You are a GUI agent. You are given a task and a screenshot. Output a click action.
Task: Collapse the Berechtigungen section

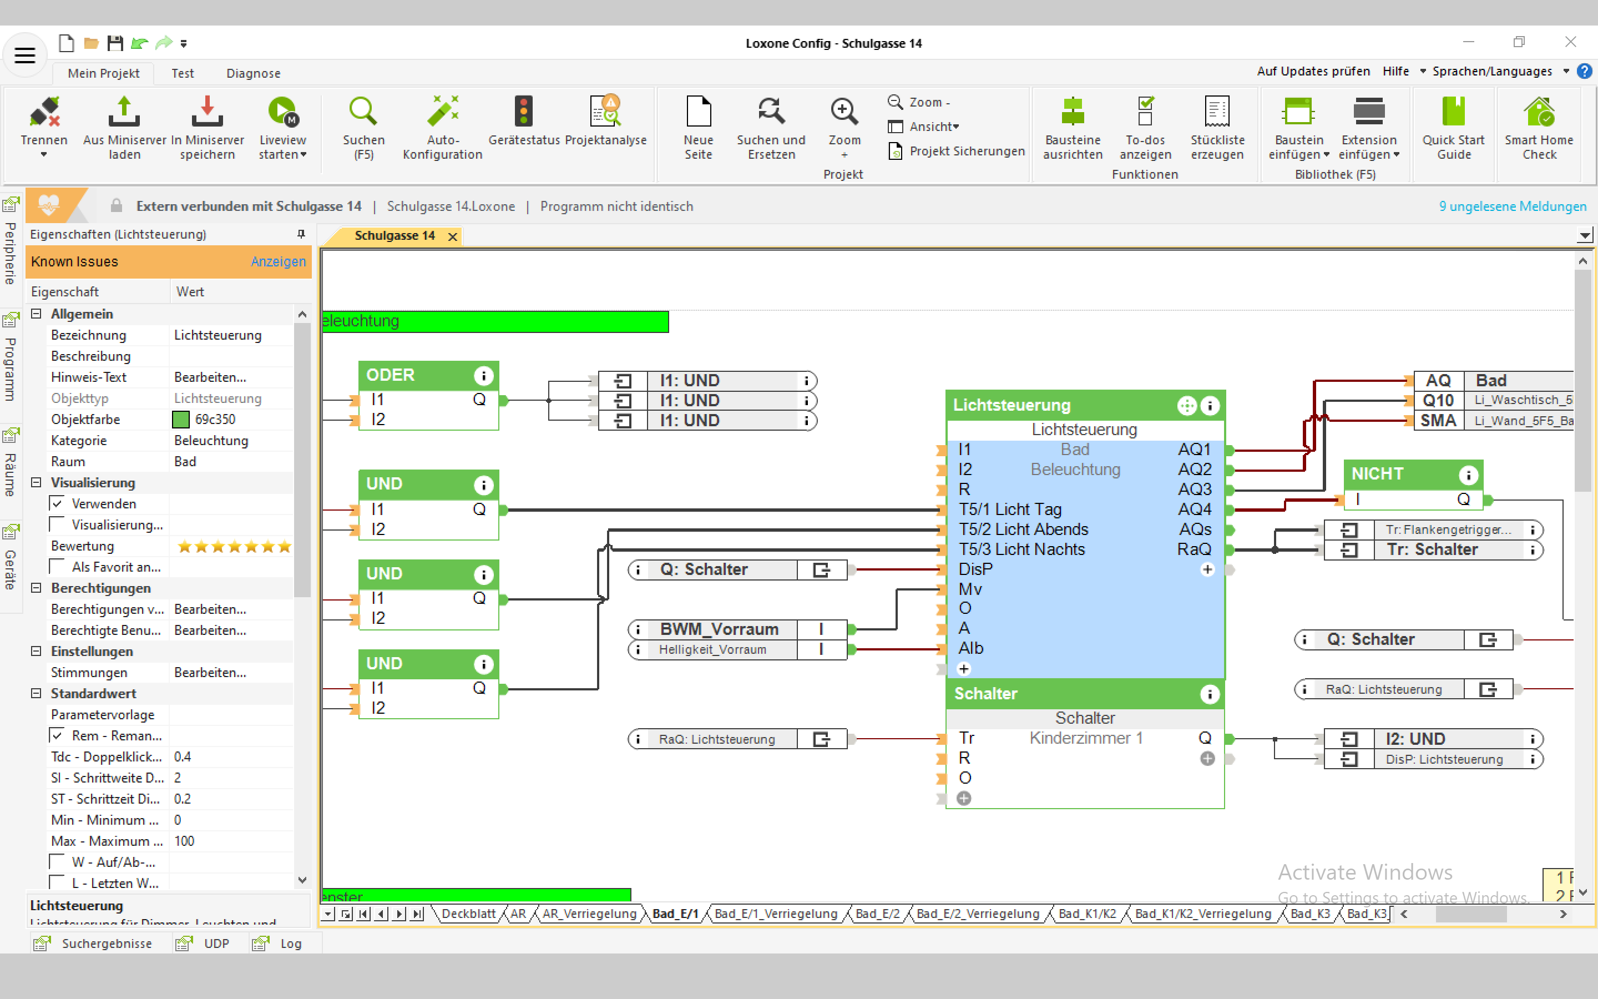[x=36, y=588]
